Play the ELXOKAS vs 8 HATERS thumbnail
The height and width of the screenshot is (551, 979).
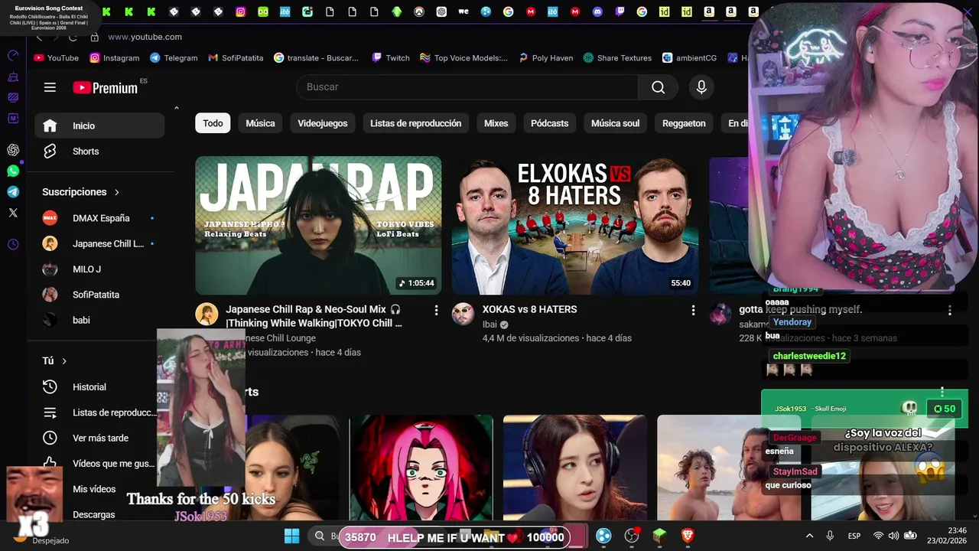575,226
